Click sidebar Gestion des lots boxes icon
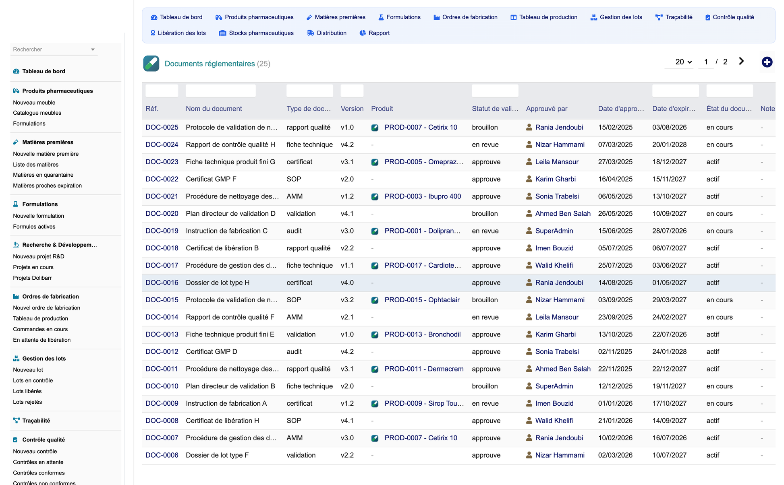This screenshot has height=485, width=784. click(x=16, y=359)
